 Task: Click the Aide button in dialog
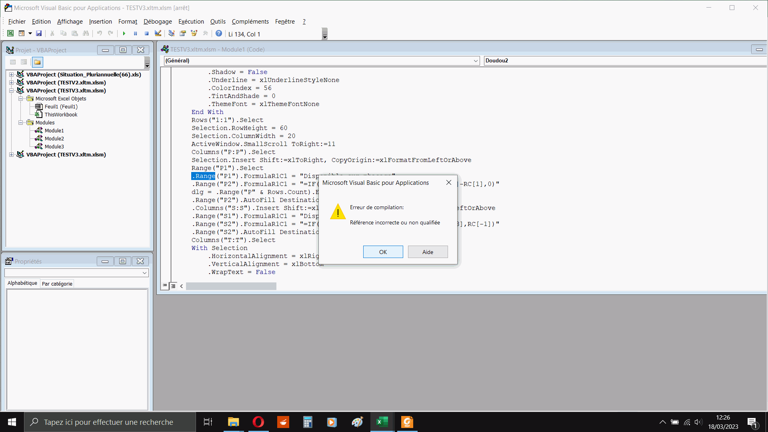(x=428, y=252)
